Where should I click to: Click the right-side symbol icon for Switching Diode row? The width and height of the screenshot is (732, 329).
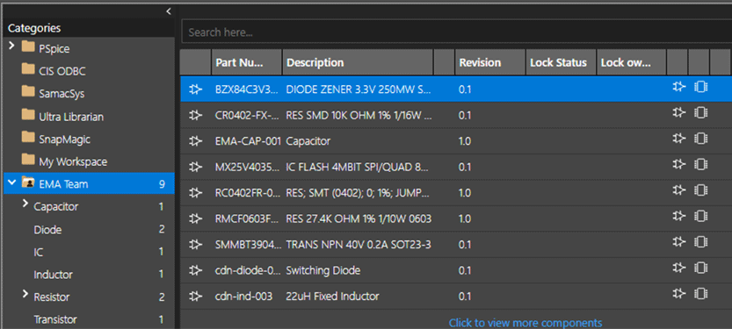coord(678,268)
